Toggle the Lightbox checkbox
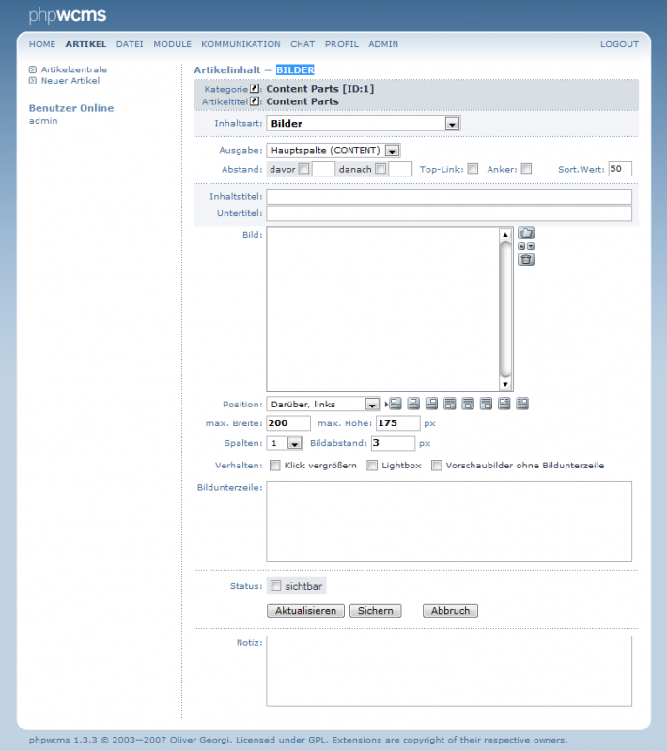The image size is (667, 751). pos(372,466)
